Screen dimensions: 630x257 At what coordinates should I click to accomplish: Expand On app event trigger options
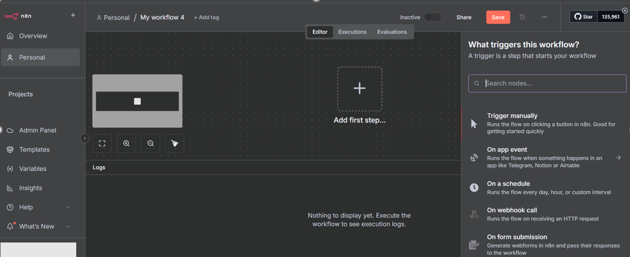pyautogui.click(x=618, y=157)
